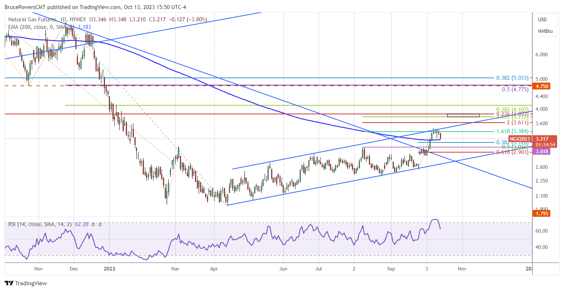This screenshot has width=564, height=291.
Task: Click the Natural Gas Futures symbol title
Action: (x=32, y=19)
